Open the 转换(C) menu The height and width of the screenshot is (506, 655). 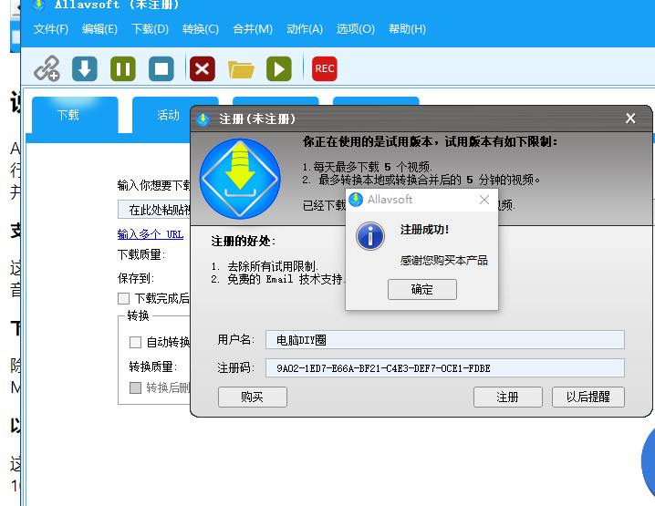[x=201, y=29]
